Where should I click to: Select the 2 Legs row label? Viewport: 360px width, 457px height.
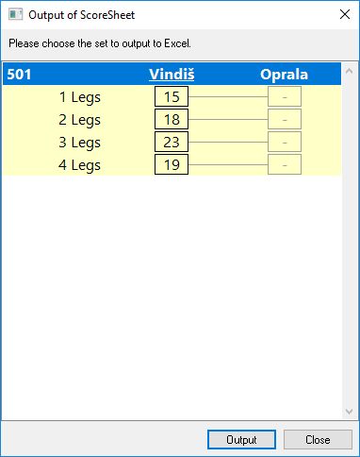pyautogui.click(x=80, y=120)
